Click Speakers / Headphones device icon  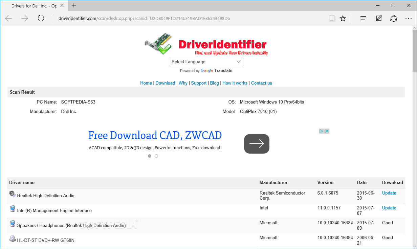click(x=13, y=224)
